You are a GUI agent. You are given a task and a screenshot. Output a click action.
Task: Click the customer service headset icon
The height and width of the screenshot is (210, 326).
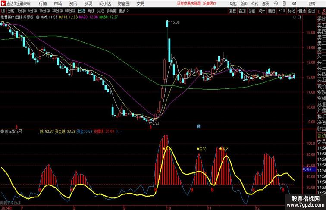tap(276, 3)
